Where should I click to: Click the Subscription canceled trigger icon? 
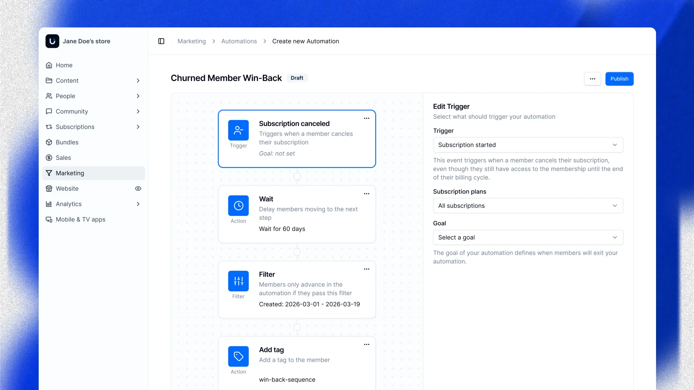pyautogui.click(x=238, y=130)
